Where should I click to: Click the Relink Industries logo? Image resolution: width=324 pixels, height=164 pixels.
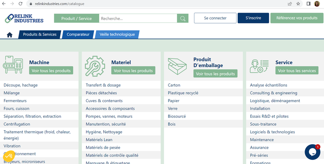[24, 18]
